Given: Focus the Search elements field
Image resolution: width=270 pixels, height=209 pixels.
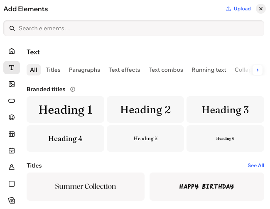Looking at the screenshot, I should coord(134,28).
